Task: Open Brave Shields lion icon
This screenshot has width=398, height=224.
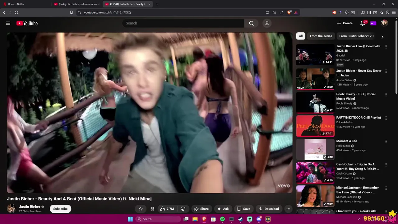Action: pyautogui.click(x=289, y=12)
